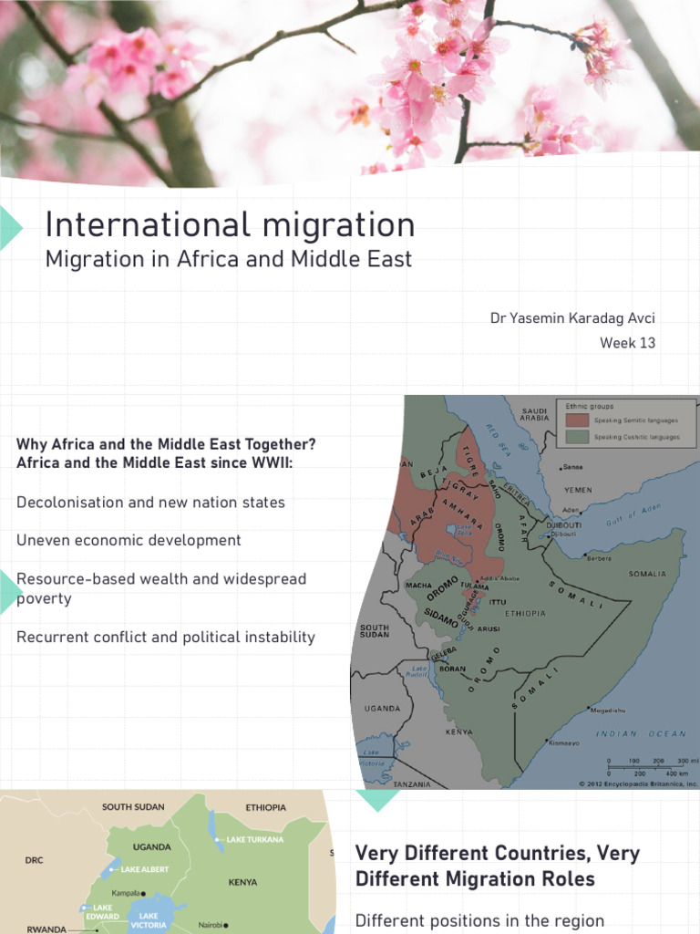700x934 pixels.
Task: Click heading 'Why Africa and the Middle East Together?'
Action: point(166,444)
